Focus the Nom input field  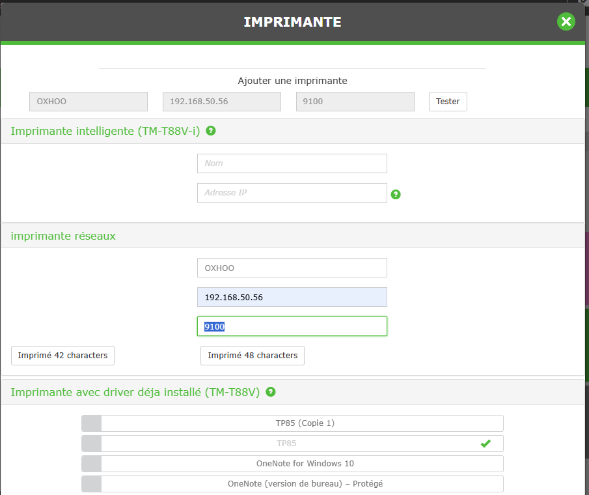[292, 163]
